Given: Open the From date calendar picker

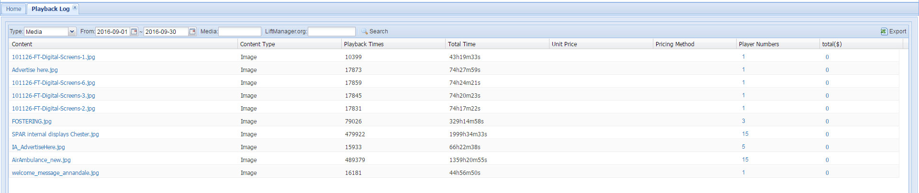Looking at the screenshot, I should (134, 31).
